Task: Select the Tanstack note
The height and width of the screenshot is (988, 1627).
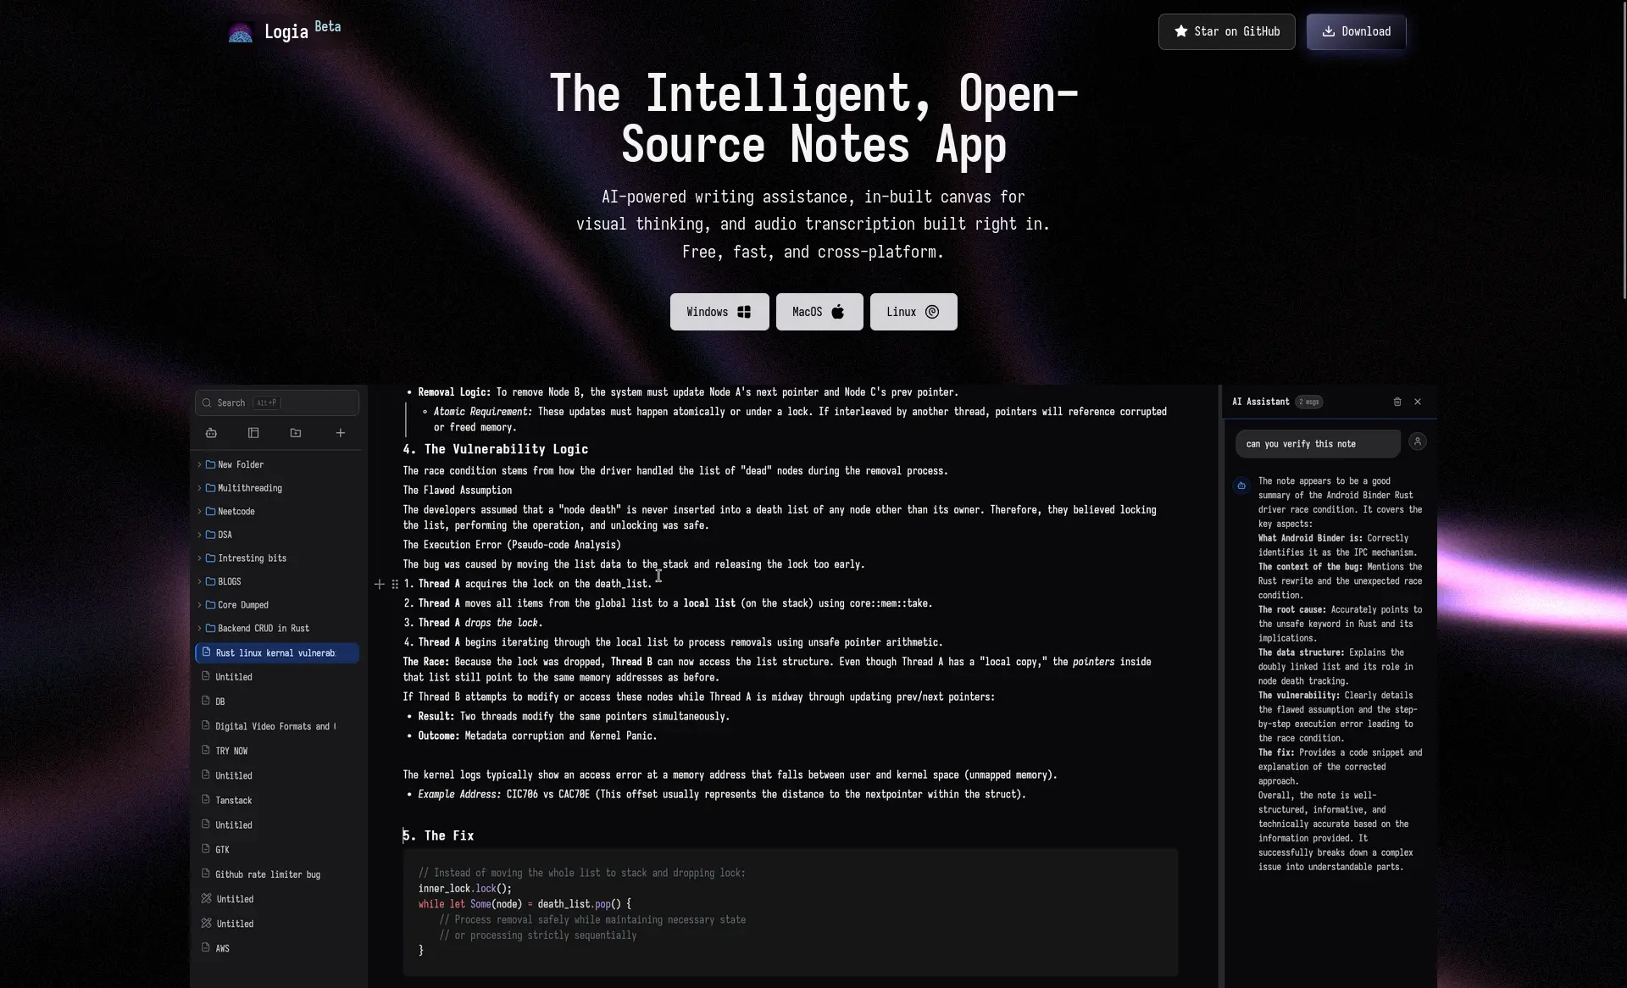Action: point(233,801)
